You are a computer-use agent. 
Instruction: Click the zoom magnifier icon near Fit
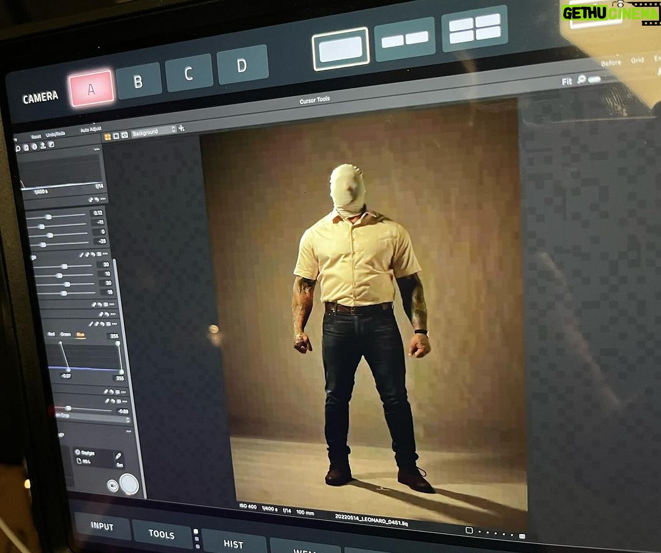click(x=582, y=80)
